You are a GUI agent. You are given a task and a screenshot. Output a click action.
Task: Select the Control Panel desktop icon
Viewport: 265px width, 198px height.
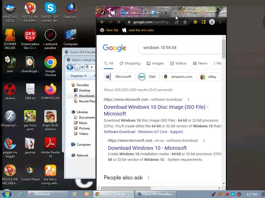(30, 173)
